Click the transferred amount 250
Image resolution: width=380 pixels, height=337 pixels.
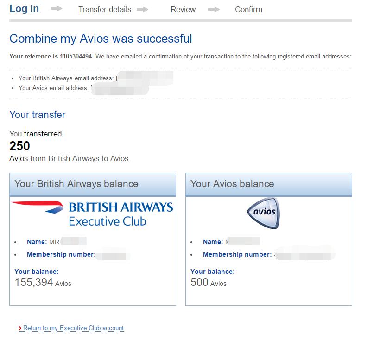19,146
